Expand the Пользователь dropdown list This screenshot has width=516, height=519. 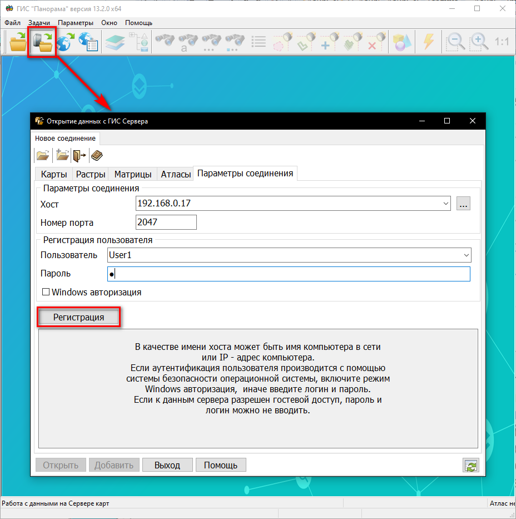click(466, 255)
